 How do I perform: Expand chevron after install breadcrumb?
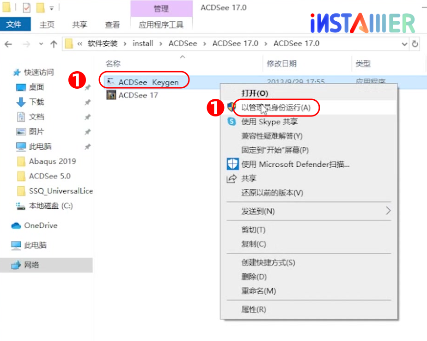click(x=161, y=44)
